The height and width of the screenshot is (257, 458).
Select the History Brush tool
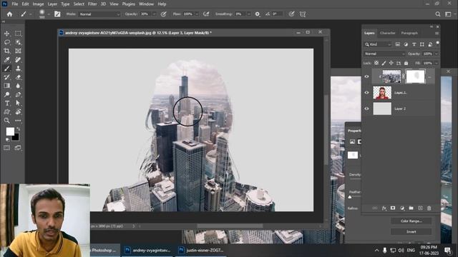[x=6, y=77]
